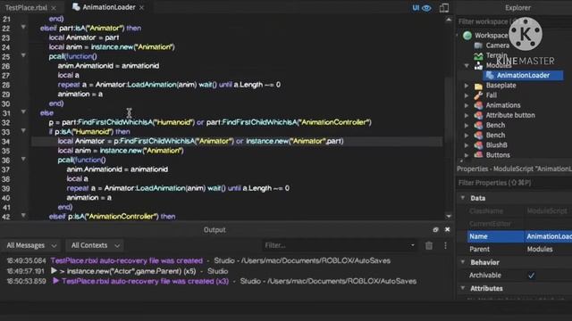The height and width of the screenshot is (321, 572).
Task: Click the Parent property value Modules
Action: click(x=540, y=250)
